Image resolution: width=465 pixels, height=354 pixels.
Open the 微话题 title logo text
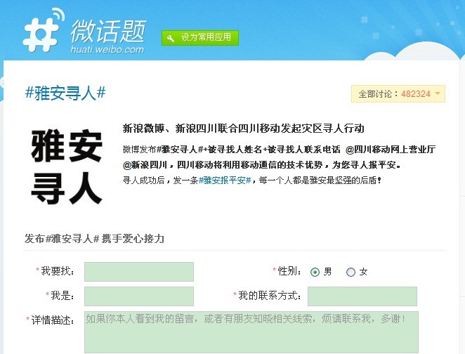(x=109, y=32)
